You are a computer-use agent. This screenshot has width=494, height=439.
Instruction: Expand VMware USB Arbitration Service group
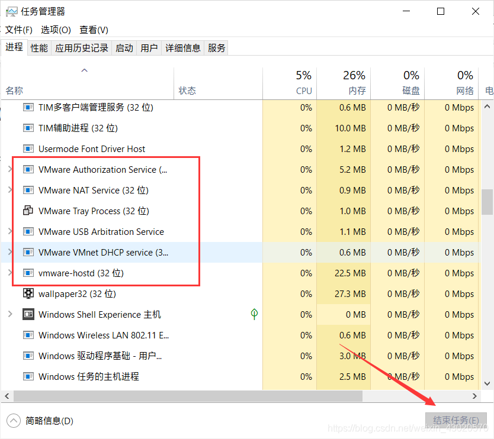coord(10,231)
